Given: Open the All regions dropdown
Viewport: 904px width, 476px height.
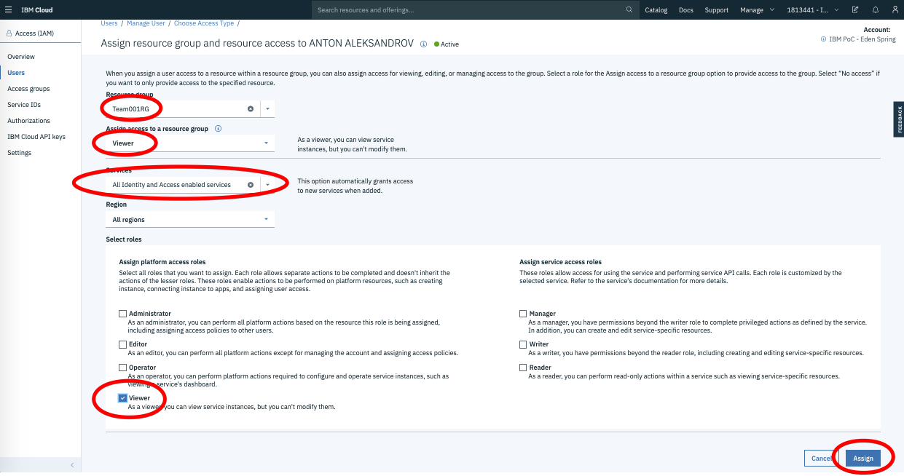Looking at the screenshot, I should coord(190,219).
